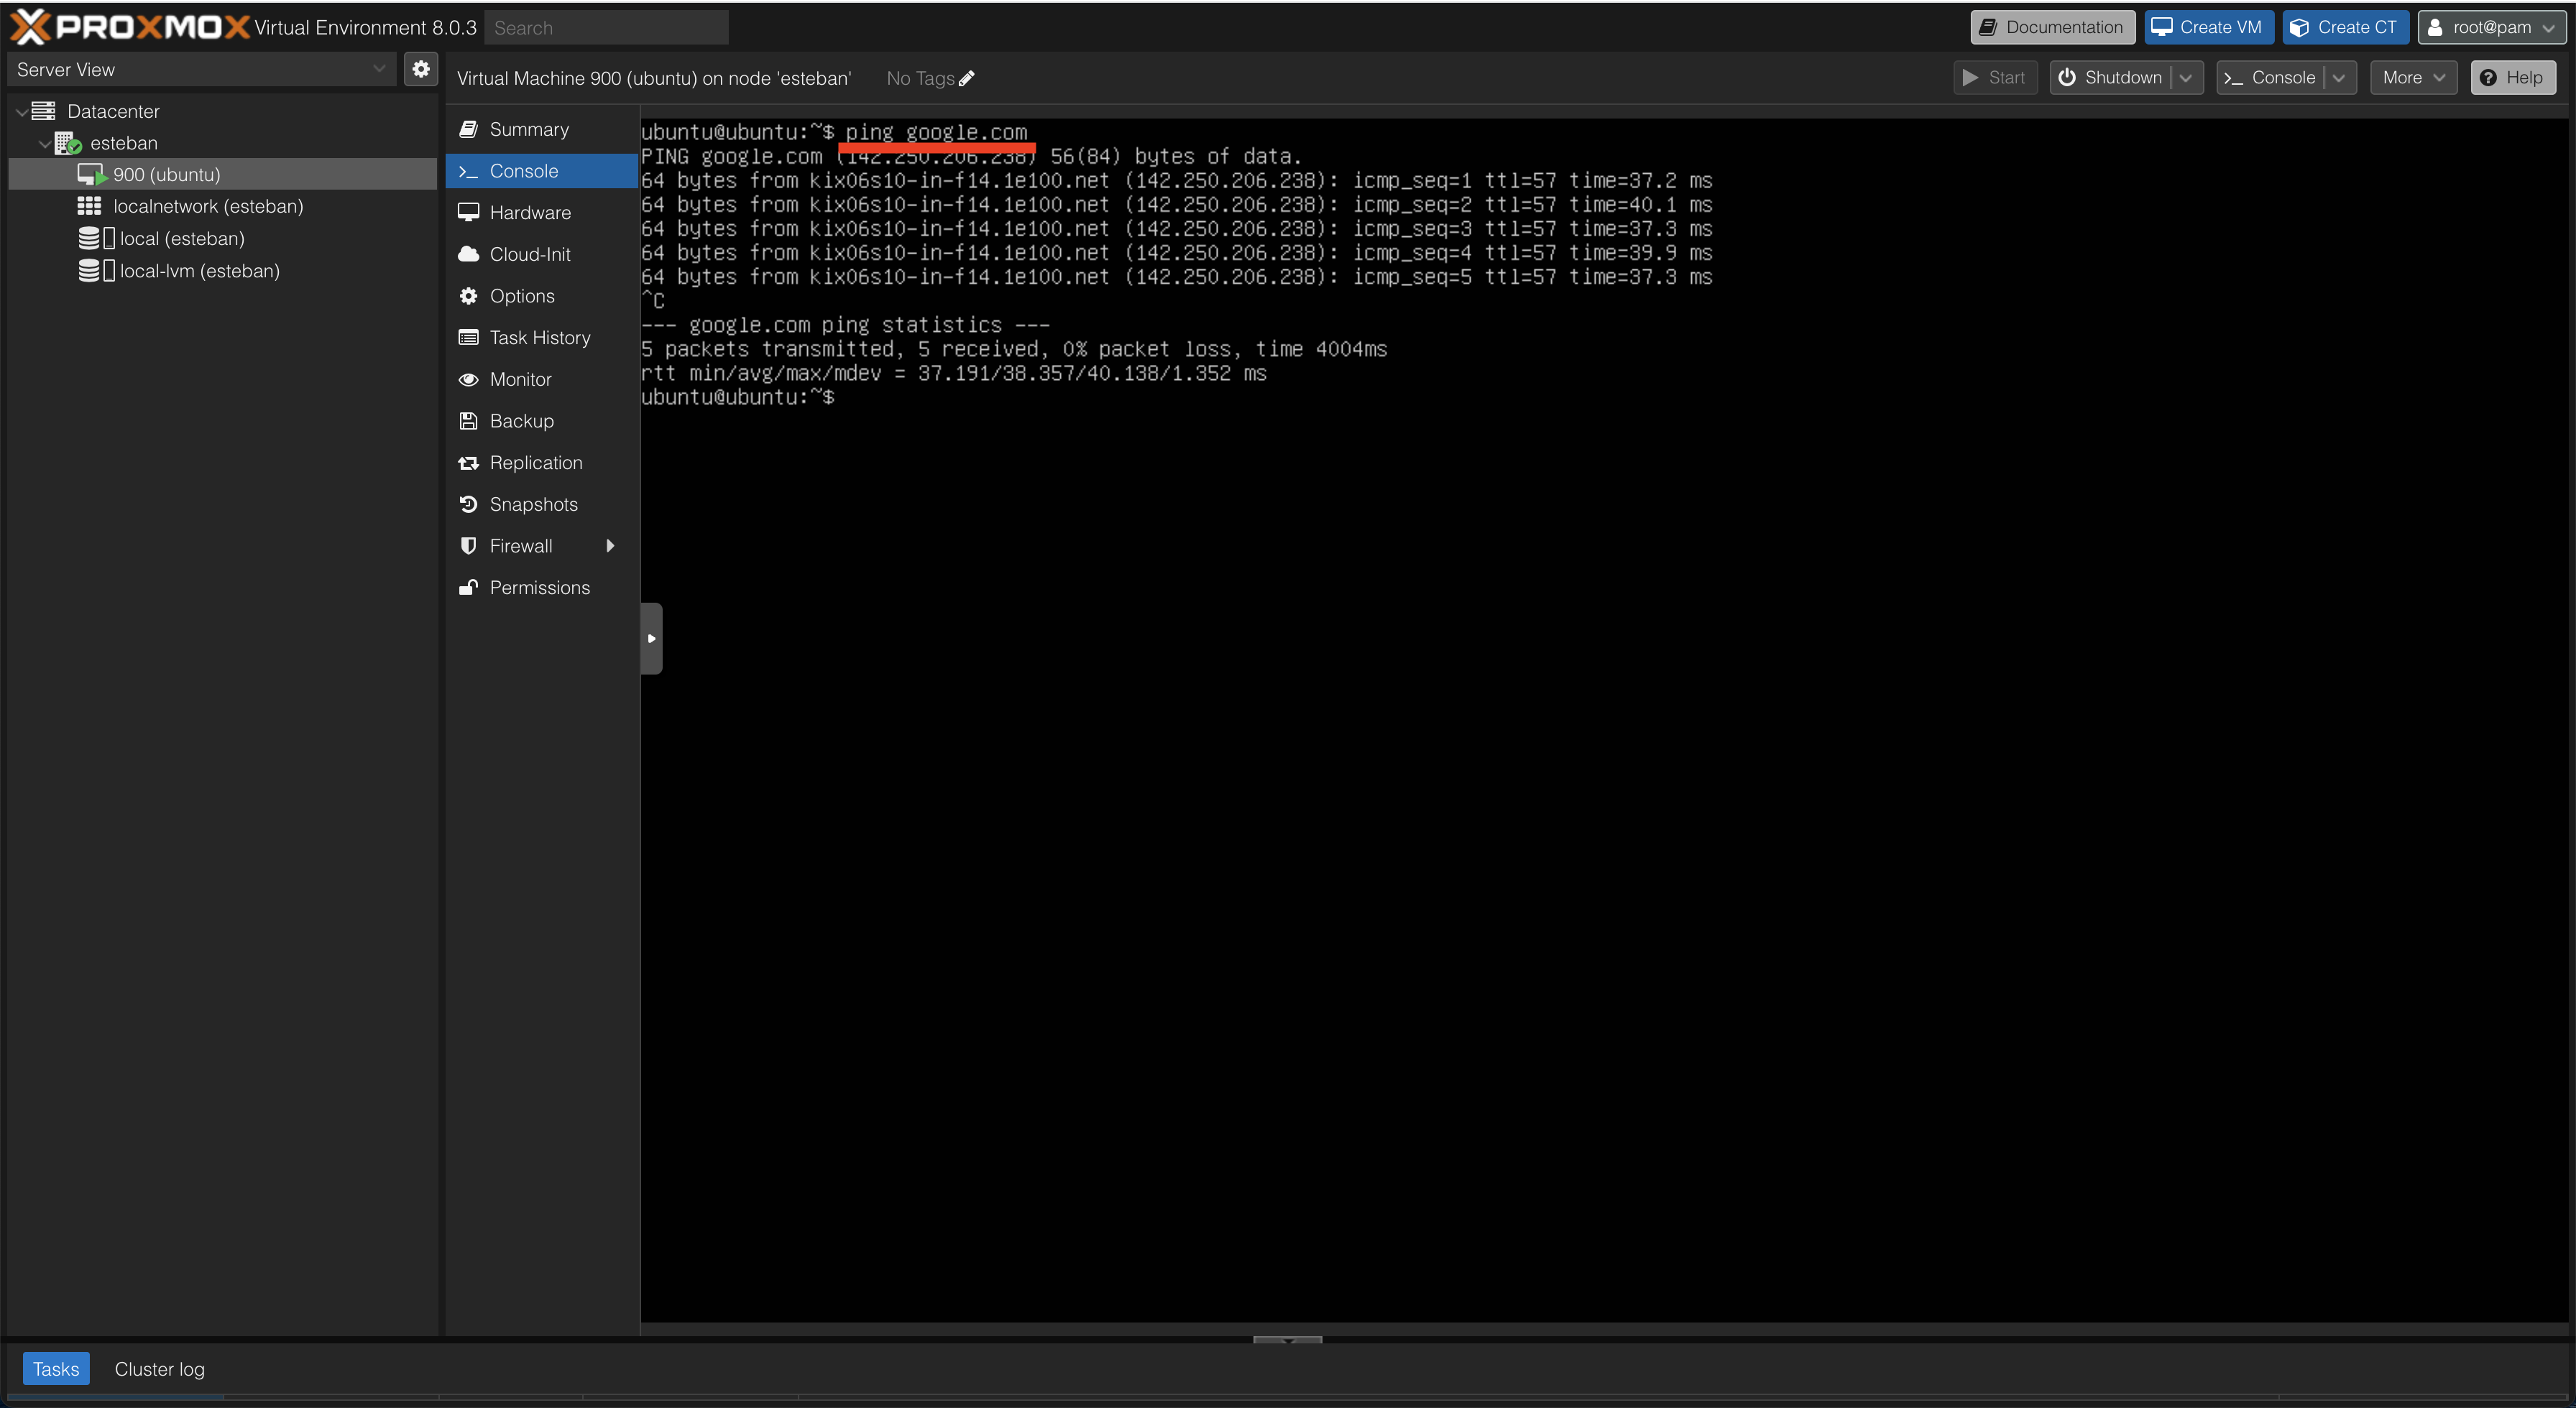Toggle the bottom log panel collapse handle
The width and height of the screenshot is (2576, 1408).
1287,1339
